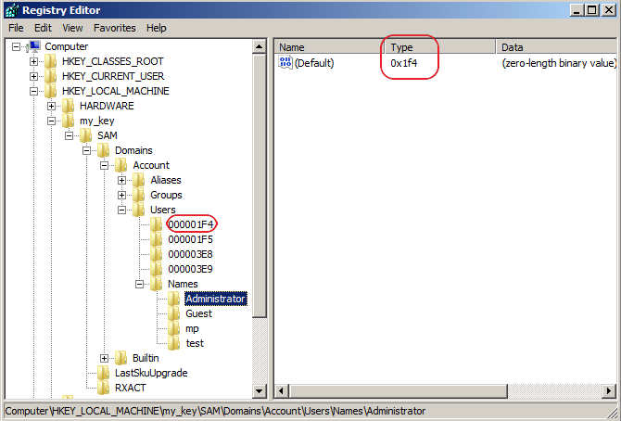Click the values pane horizontal scrollbar thumb
This screenshot has width=621, height=421.
point(398,391)
